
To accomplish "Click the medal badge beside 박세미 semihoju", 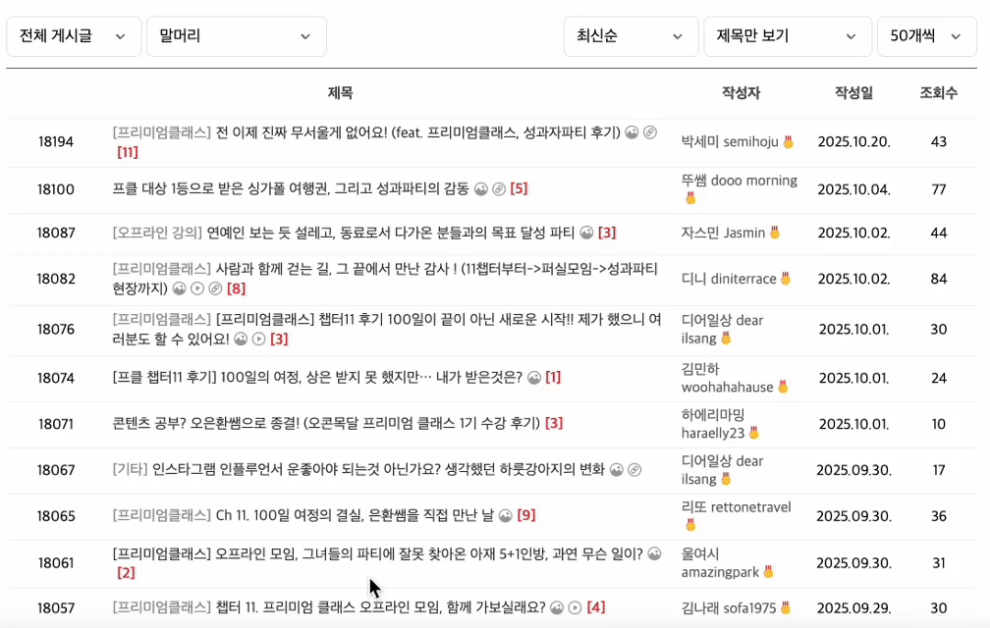I will [788, 142].
